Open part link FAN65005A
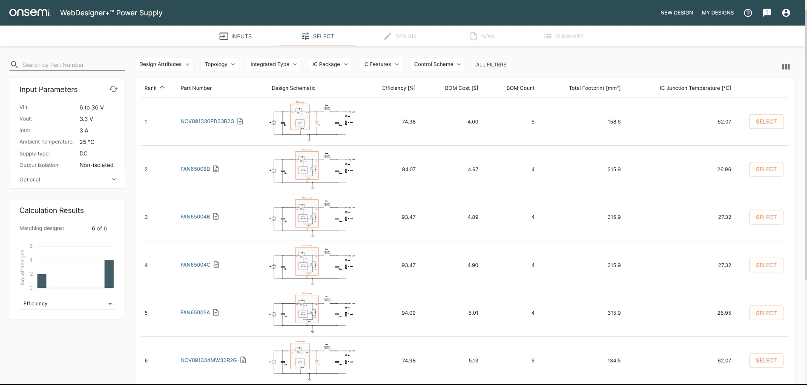The height and width of the screenshot is (385, 807). (195, 313)
